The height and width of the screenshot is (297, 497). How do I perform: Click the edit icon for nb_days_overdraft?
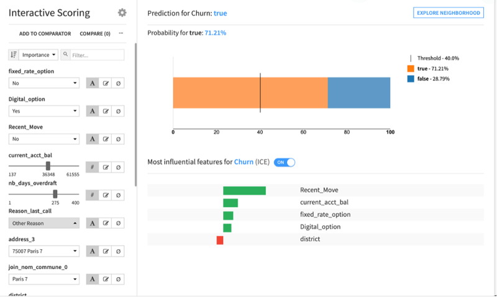(106, 195)
